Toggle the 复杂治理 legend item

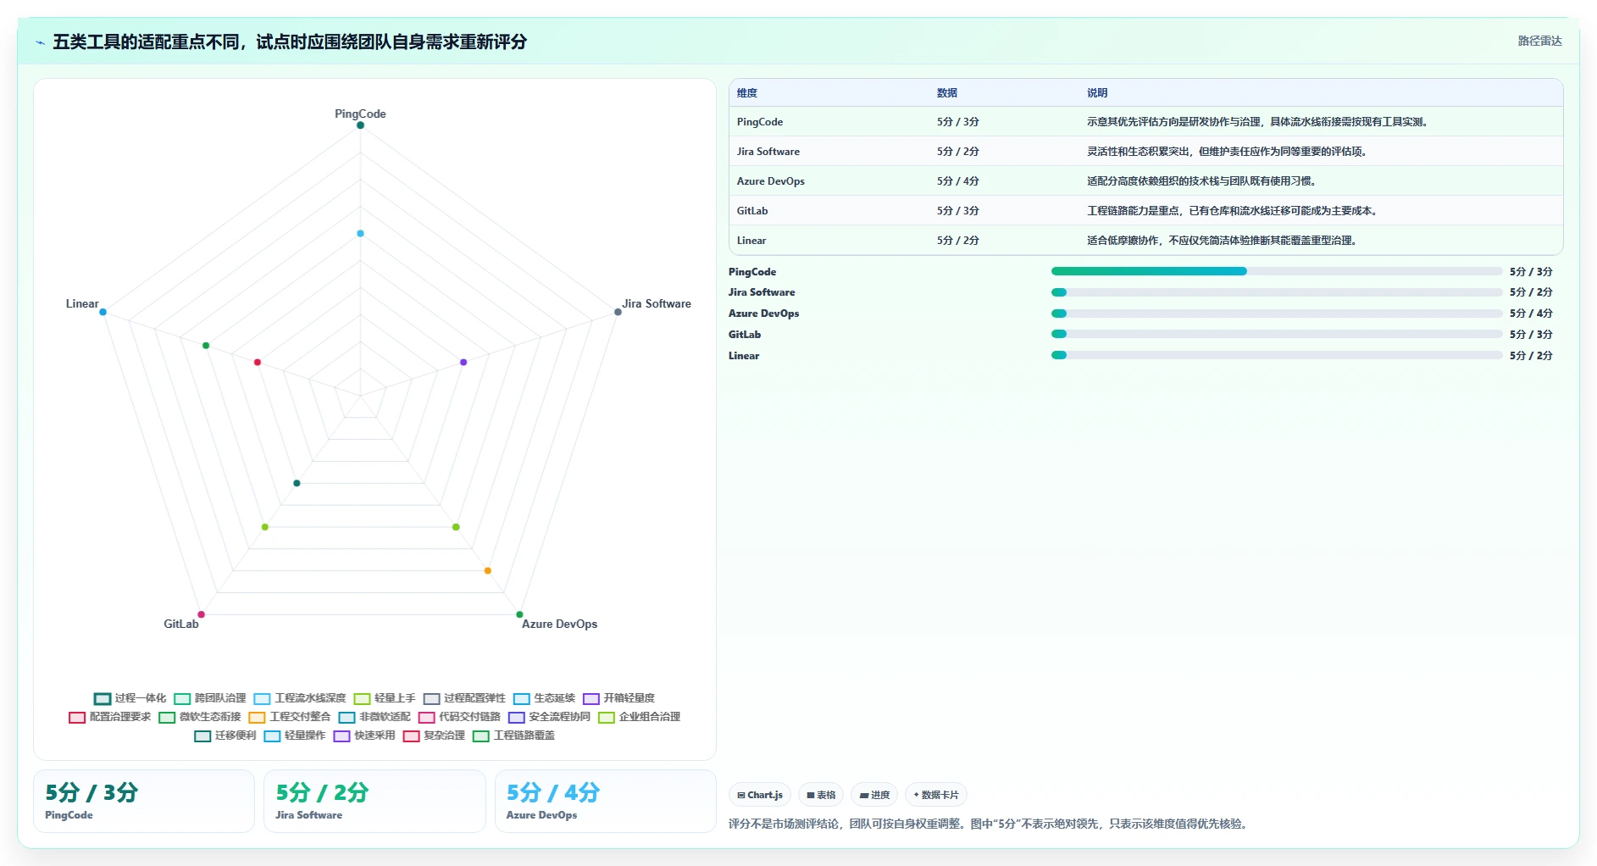point(434,736)
